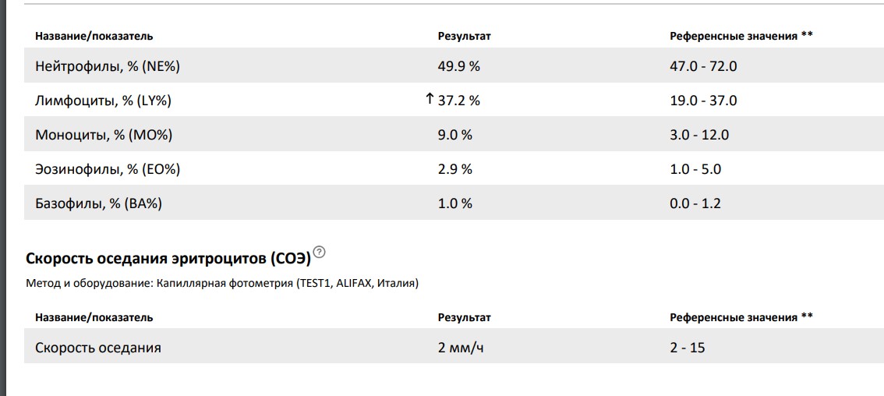
Task: Click the Скорость оседания эритроцитов (СОЭ) heading
Action: pyautogui.click(x=168, y=258)
